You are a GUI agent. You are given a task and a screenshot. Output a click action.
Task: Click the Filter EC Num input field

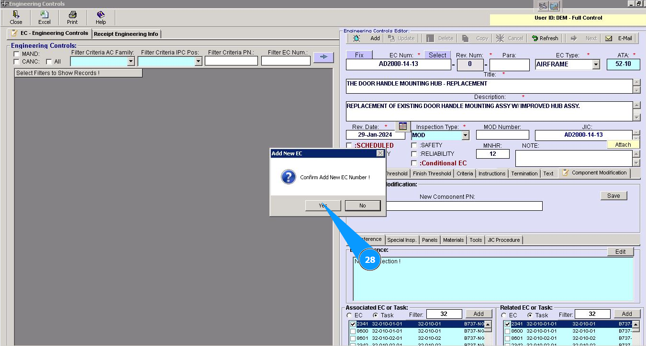[286, 61]
